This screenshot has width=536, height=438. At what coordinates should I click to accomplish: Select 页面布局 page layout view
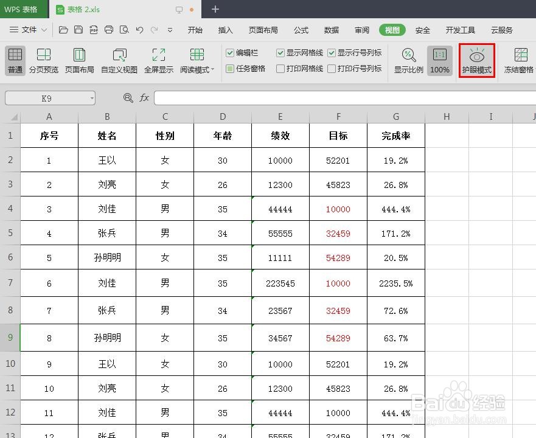tap(79, 60)
